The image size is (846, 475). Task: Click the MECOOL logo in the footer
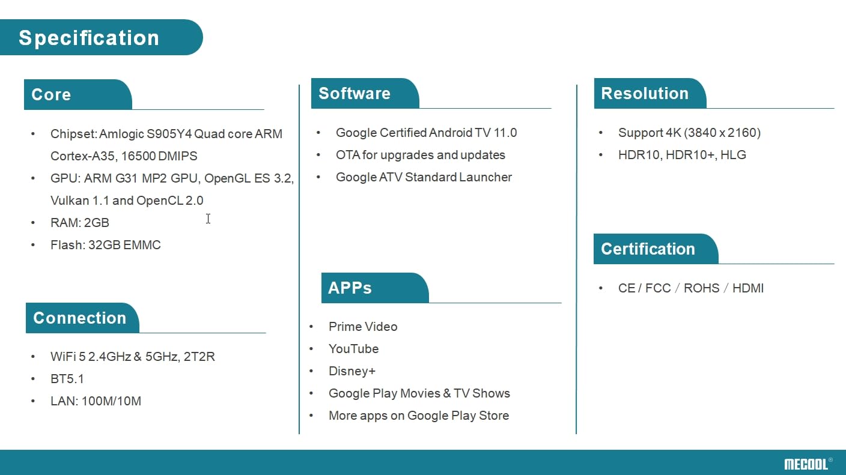807,464
